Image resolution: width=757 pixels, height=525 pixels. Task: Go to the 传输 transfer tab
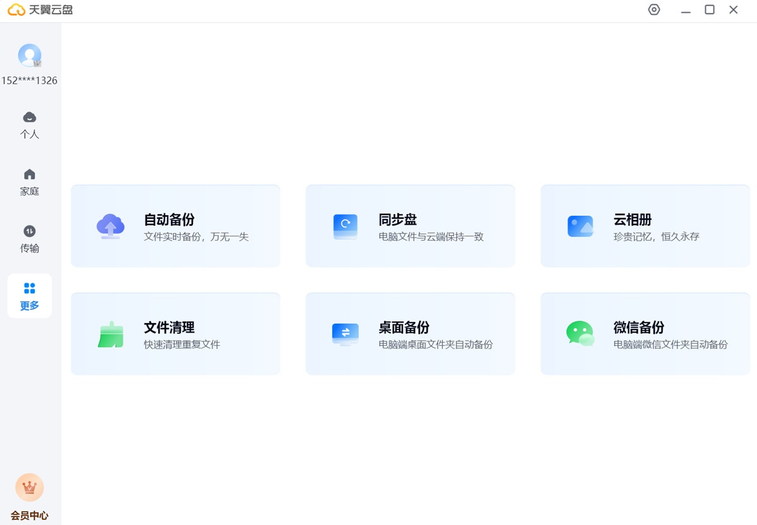pyautogui.click(x=30, y=239)
